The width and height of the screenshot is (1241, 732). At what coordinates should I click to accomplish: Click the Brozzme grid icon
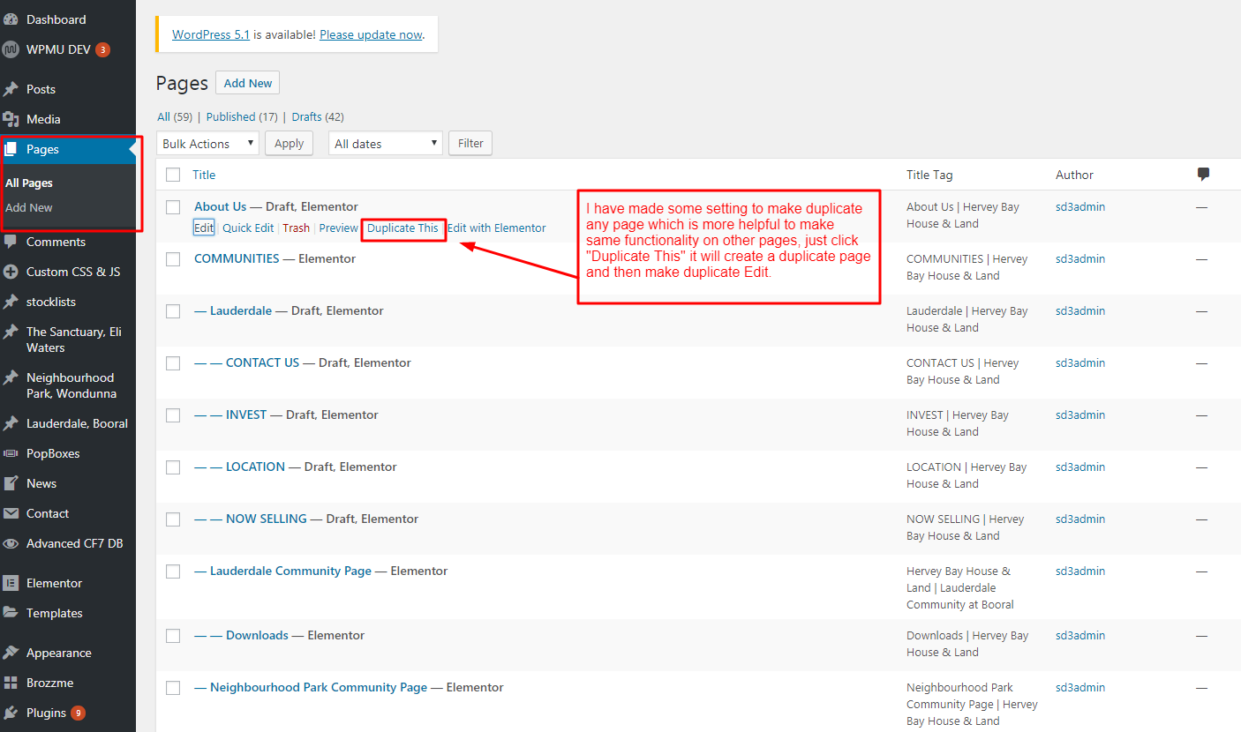[11, 683]
